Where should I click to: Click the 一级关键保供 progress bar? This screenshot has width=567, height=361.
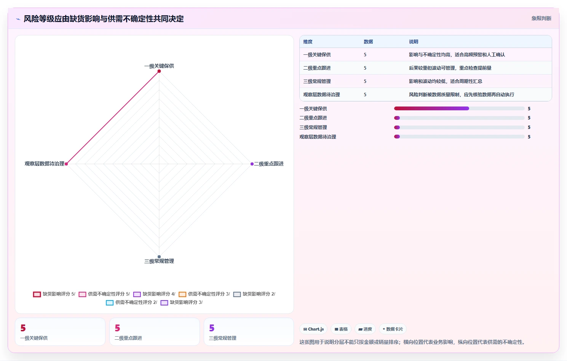(x=459, y=108)
